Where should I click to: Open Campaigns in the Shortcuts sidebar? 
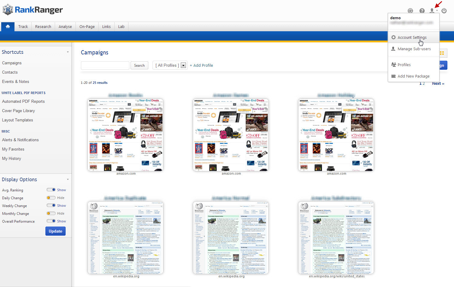pos(12,63)
